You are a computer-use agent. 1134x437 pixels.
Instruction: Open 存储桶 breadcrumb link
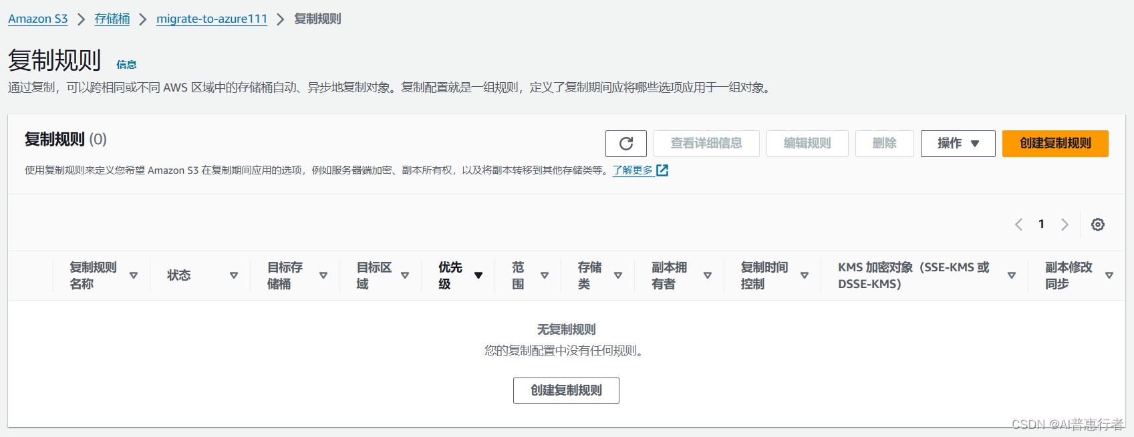pos(112,19)
